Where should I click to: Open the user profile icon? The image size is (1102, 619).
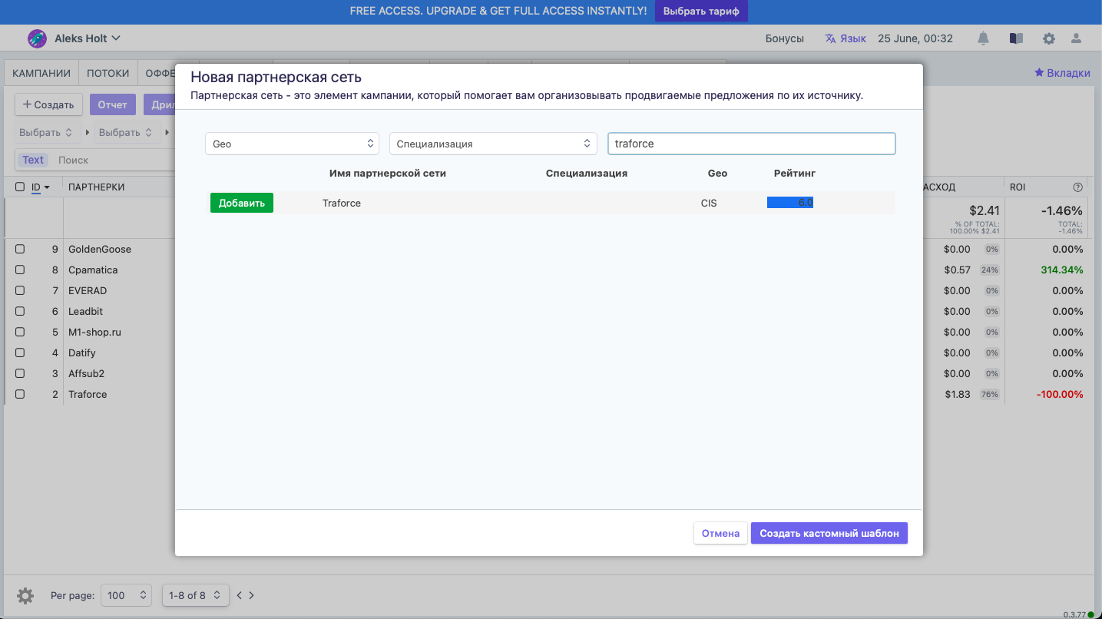click(x=1076, y=38)
